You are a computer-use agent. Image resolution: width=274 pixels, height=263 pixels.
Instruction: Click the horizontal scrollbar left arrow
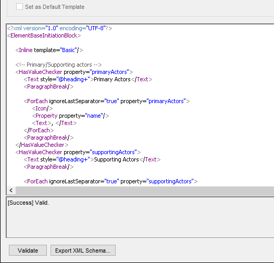click(x=11, y=190)
